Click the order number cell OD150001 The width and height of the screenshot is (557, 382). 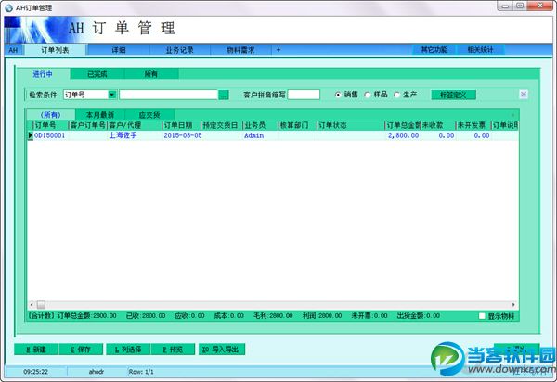tap(50, 135)
